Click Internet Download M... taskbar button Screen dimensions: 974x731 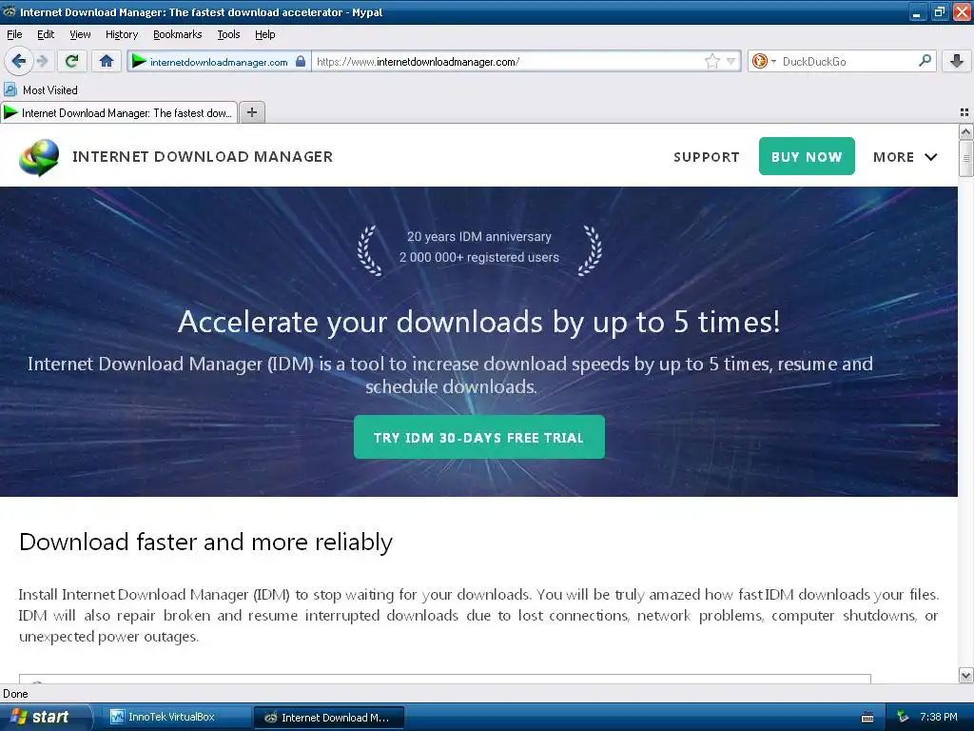tap(329, 718)
